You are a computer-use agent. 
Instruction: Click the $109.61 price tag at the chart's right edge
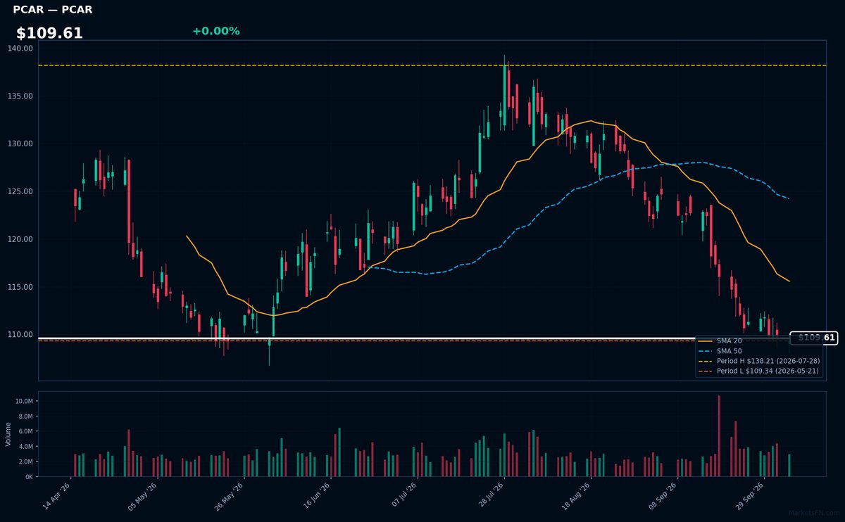click(814, 338)
